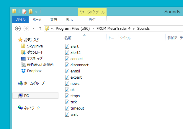183x129 pixels.
Task: Open the ファイル menu tab
Action: tap(20, 19)
